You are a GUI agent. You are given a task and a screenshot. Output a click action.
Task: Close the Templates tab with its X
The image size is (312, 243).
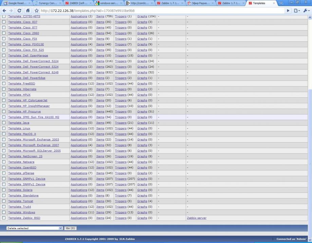coord(274,3)
